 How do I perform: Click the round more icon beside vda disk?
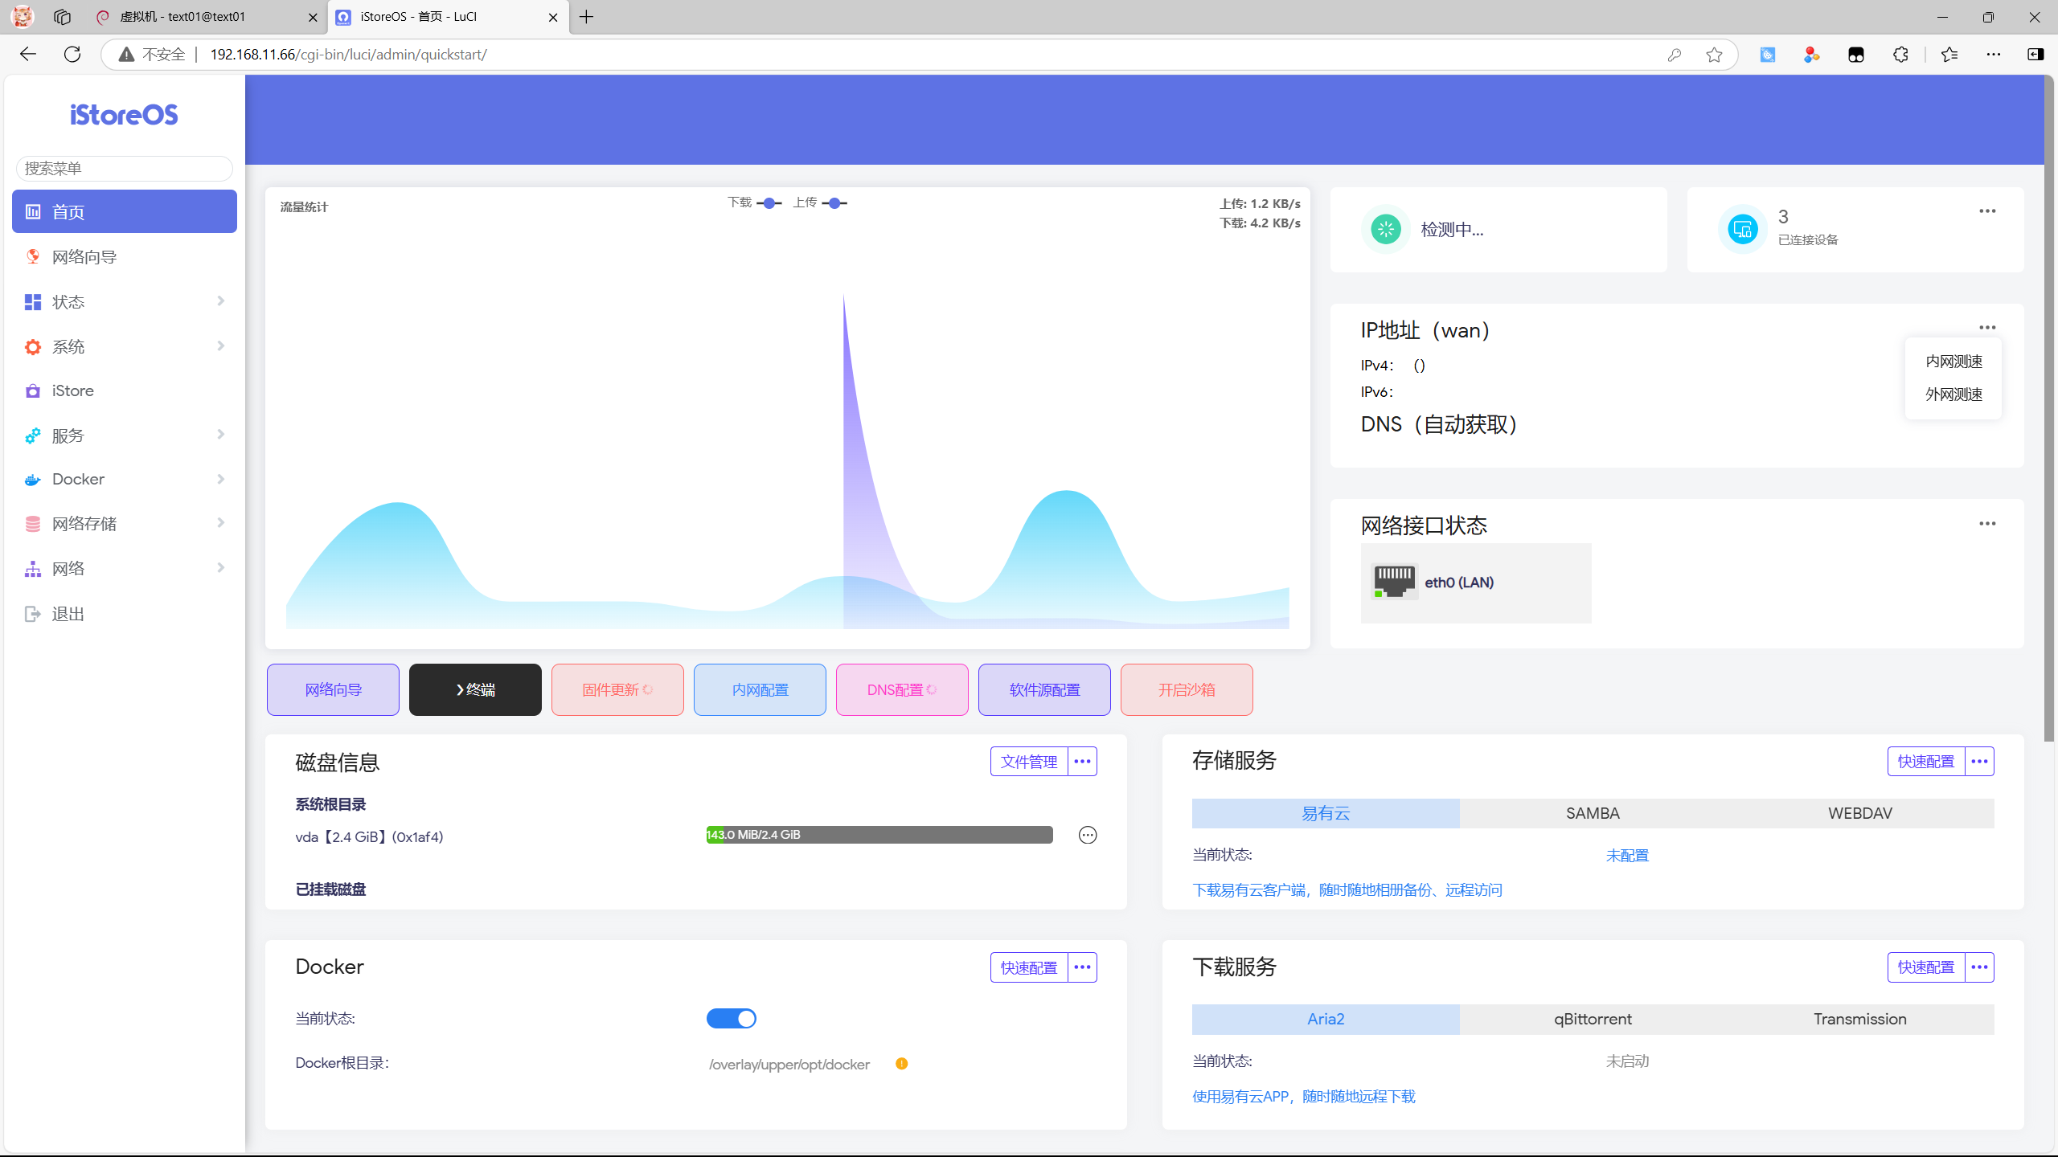tap(1088, 835)
